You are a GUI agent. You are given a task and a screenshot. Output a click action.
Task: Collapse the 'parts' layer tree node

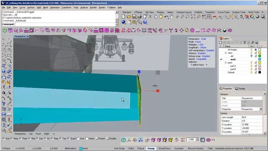pos(226,62)
